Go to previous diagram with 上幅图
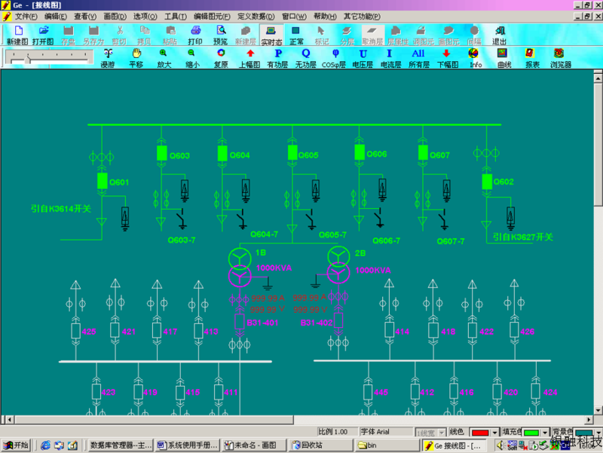The image size is (603, 453). coord(249,58)
